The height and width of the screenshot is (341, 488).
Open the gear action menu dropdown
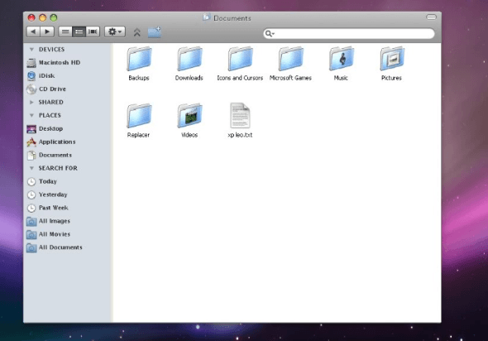pyautogui.click(x=115, y=31)
